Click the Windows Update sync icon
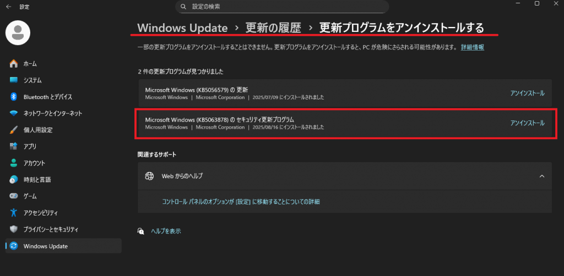 coord(14,246)
